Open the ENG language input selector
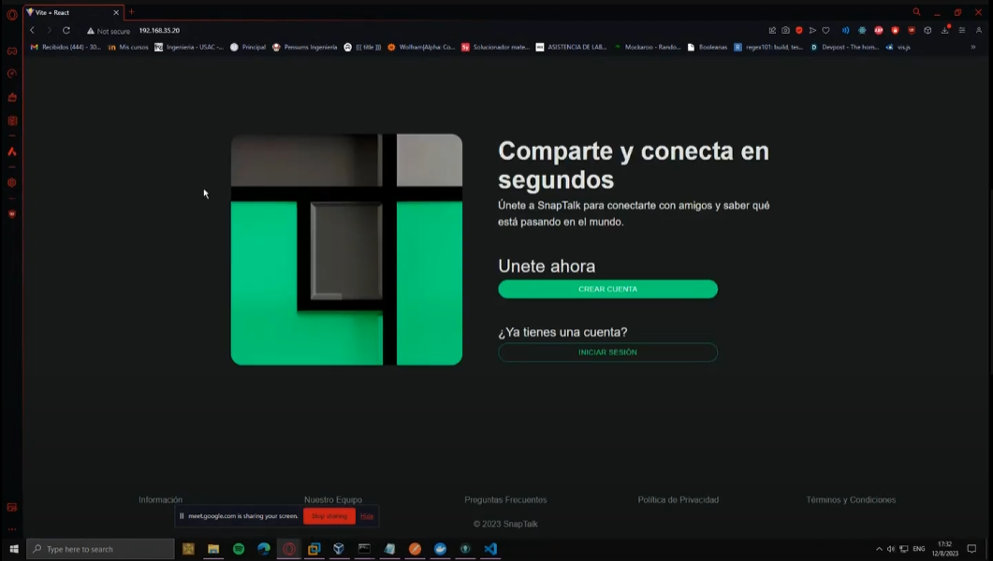 click(919, 549)
